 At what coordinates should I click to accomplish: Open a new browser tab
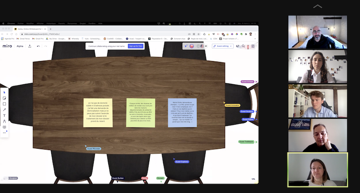(51, 29)
